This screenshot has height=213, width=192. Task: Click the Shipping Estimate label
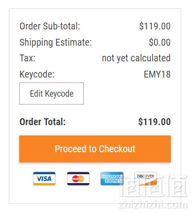point(56,42)
